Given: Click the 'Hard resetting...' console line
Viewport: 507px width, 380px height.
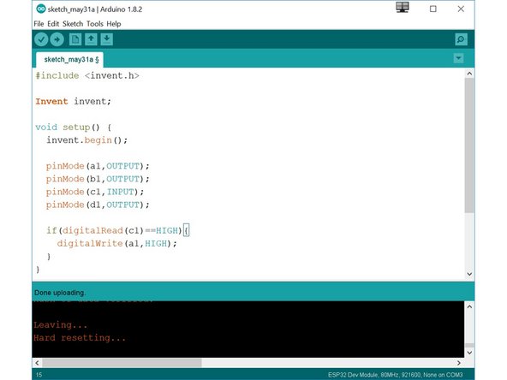Looking at the screenshot, I should 80,338.
